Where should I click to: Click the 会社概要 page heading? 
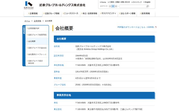coord(64,28)
